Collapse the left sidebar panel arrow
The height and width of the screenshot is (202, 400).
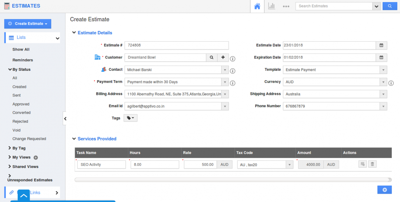coord(65,118)
